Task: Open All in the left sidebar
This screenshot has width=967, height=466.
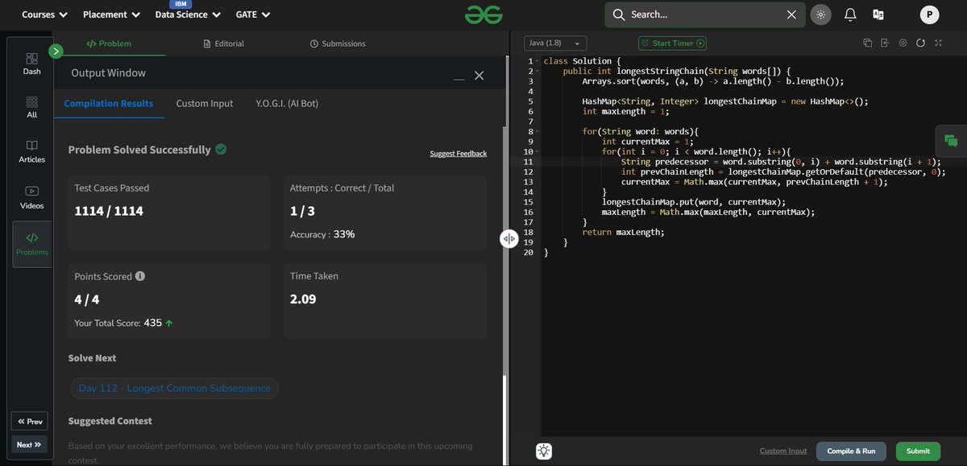Action: (x=31, y=107)
